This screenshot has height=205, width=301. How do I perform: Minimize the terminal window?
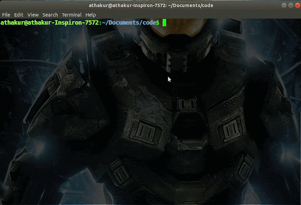[284, 5]
